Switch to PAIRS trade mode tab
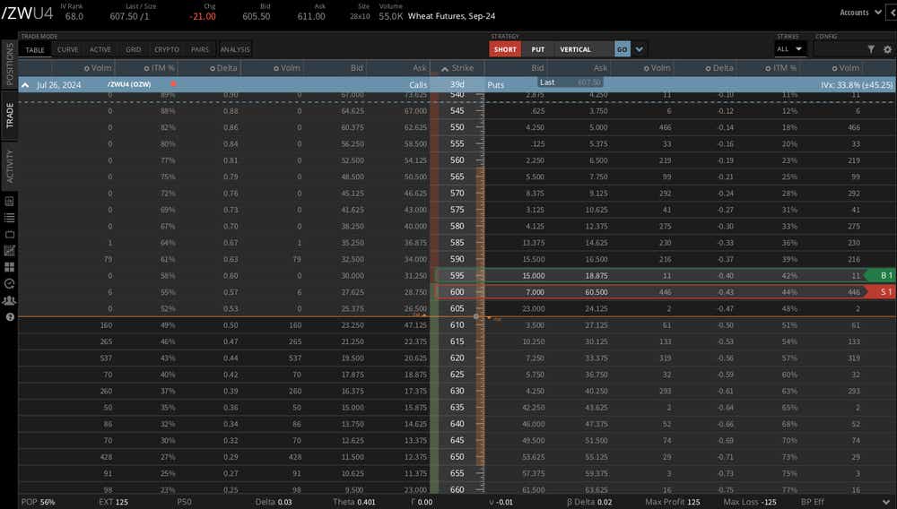 pos(200,49)
